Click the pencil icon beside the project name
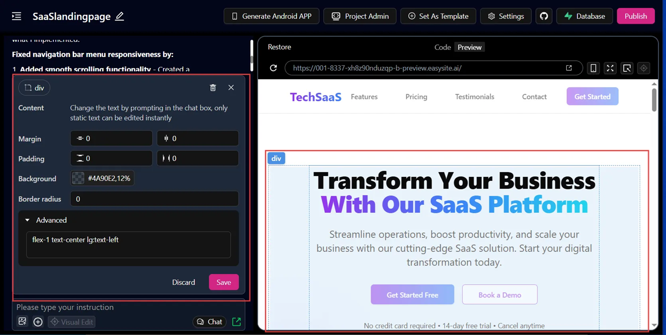The image size is (666, 335). [120, 16]
